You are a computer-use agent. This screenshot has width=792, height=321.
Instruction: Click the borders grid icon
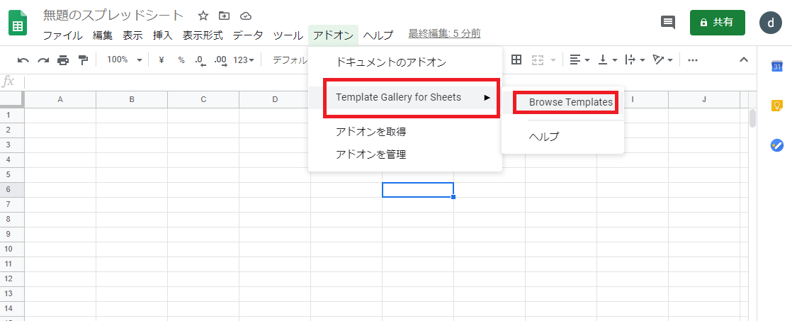pos(516,60)
